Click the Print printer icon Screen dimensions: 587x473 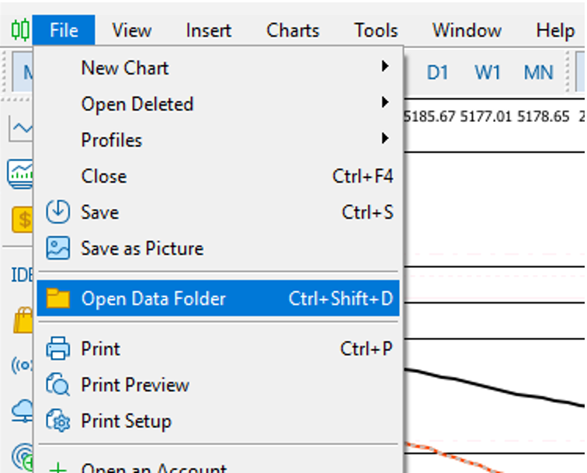(x=57, y=348)
